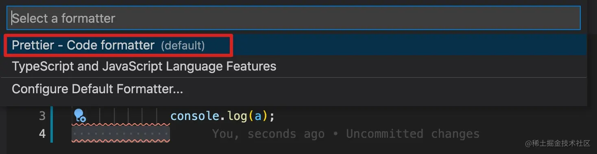Screen dimensions: 597x154
Task: Click the dotted whitespace on line 4
Action: click(x=121, y=134)
